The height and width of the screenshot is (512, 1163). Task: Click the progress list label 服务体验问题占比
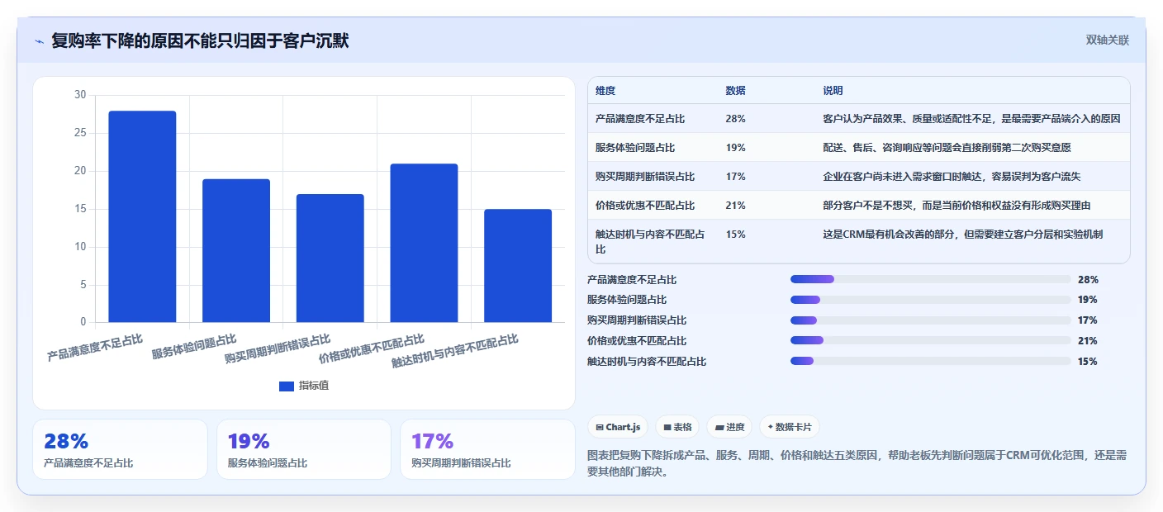tap(627, 300)
